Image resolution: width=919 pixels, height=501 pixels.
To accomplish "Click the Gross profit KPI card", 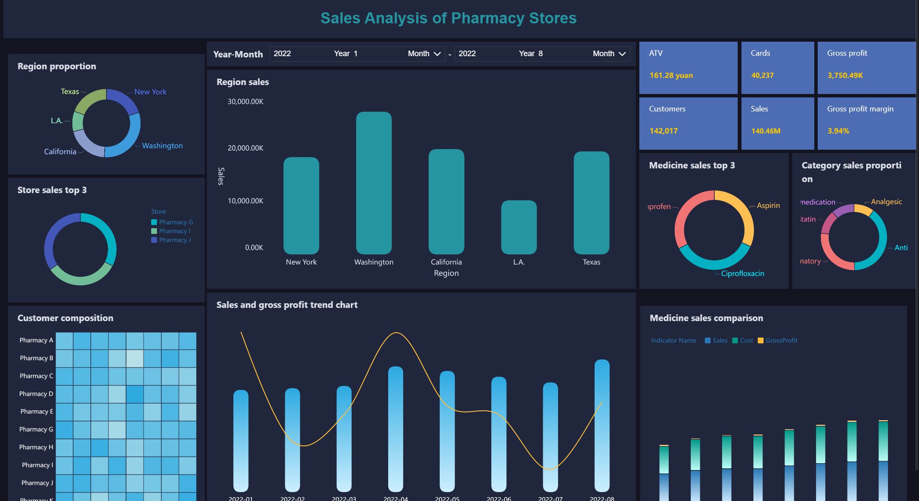I will click(x=866, y=68).
